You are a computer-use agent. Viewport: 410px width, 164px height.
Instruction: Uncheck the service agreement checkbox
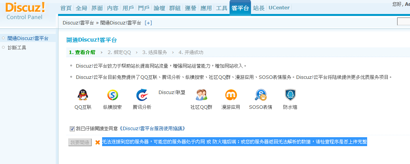72,129
